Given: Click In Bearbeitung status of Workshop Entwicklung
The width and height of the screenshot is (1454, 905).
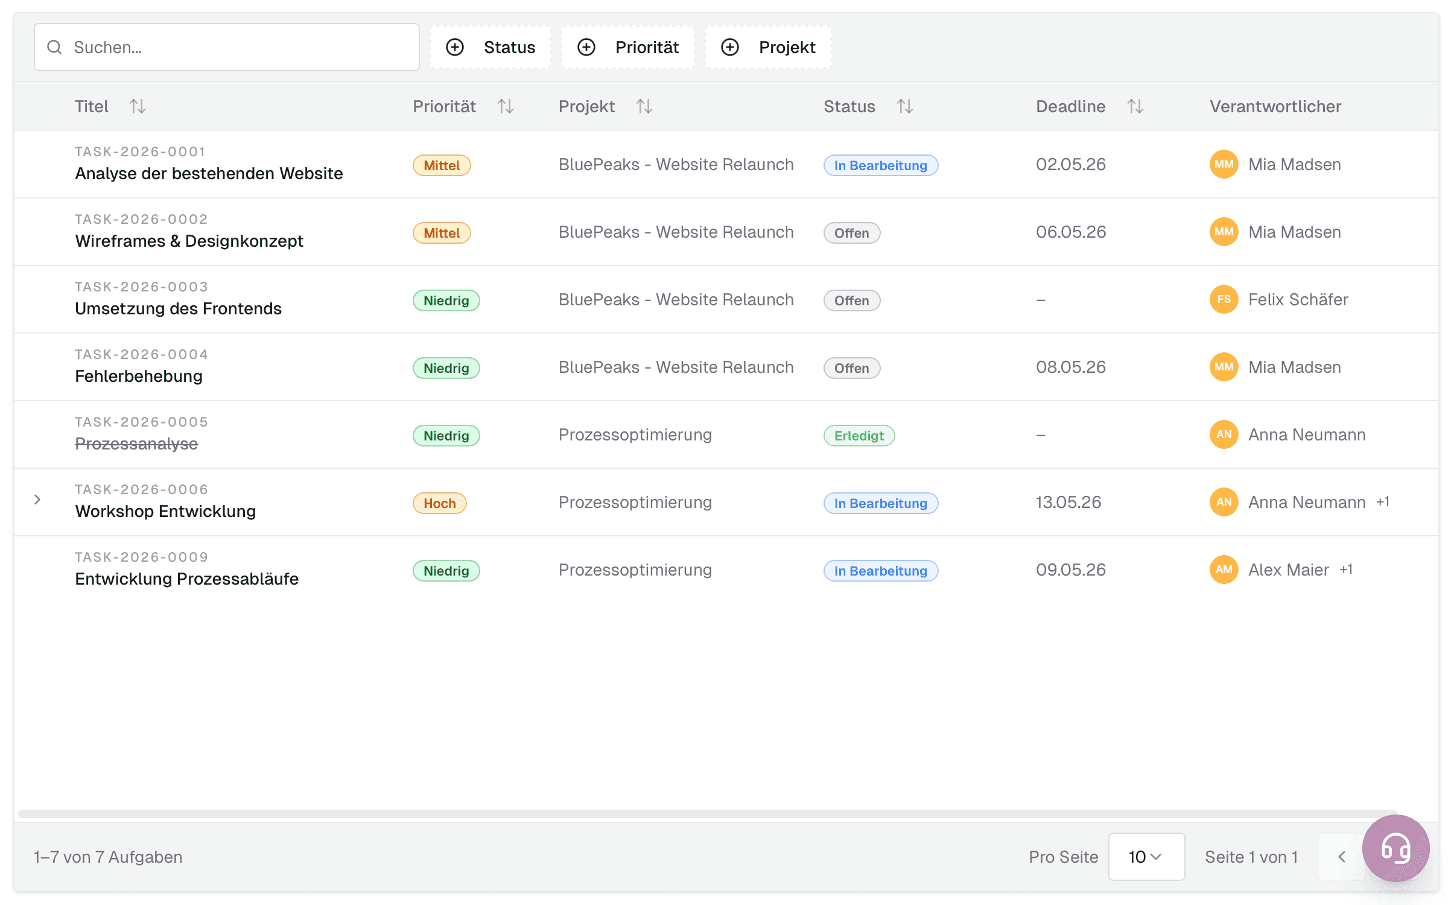Looking at the screenshot, I should 880,503.
